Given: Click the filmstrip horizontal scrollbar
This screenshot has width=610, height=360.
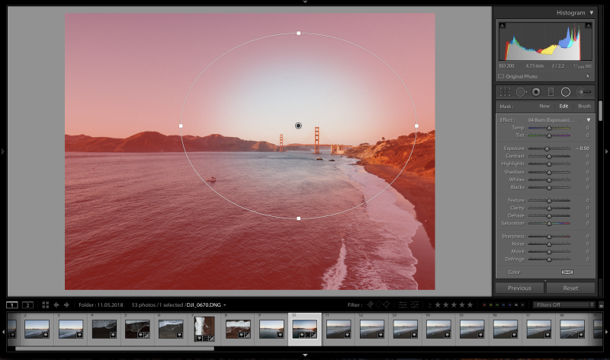Looking at the screenshot, I should [x=115, y=349].
